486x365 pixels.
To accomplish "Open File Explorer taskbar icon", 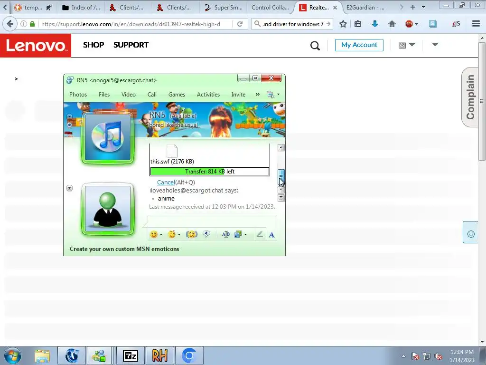I will point(42,356).
